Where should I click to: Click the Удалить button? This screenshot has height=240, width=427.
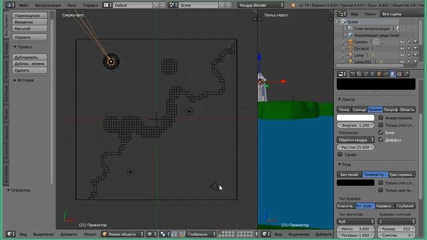coord(29,70)
